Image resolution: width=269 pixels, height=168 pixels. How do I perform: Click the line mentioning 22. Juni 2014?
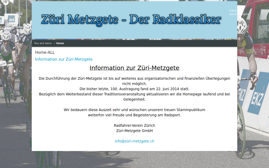134,89
